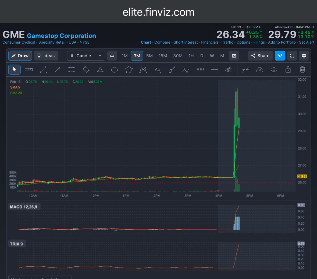Switch to 5M timeframe
Image resolution: width=317 pixels, height=279 pixels.
click(149, 56)
